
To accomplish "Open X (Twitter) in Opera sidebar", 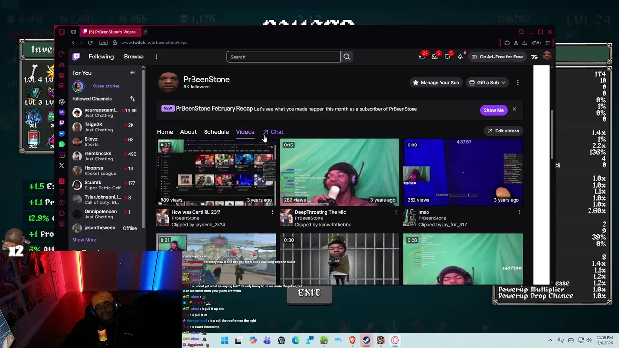I will coord(61,165).
